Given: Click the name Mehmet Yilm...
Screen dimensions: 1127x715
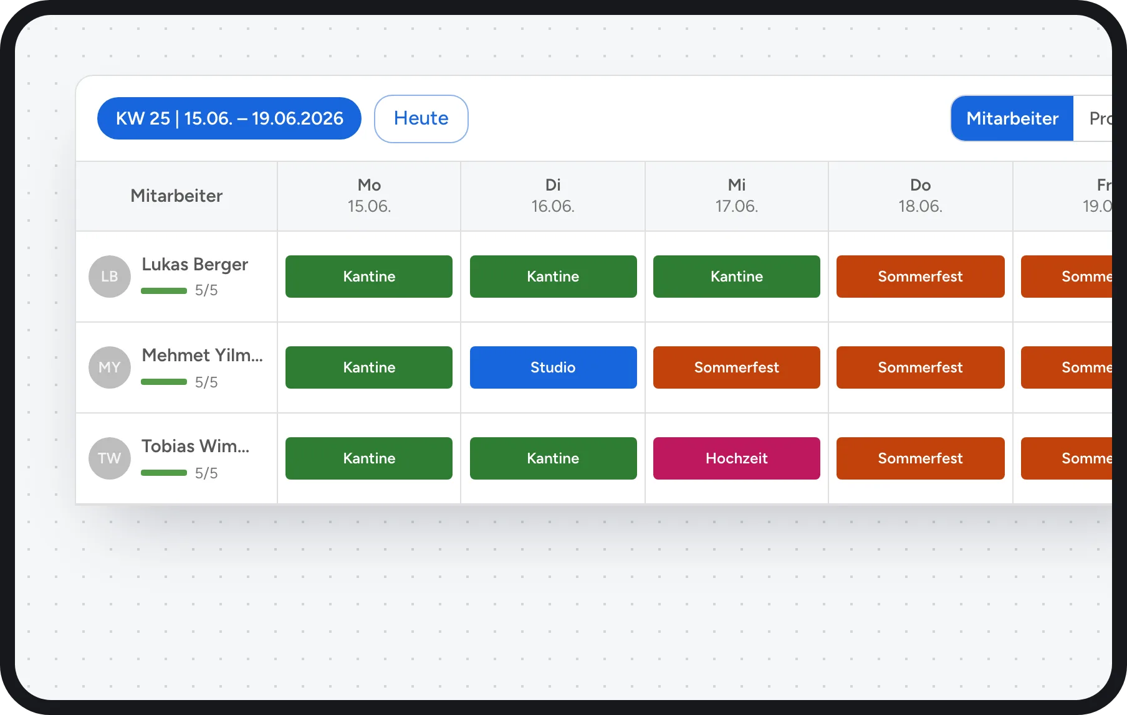Looking at the screenshot, I should click(202, 355).
